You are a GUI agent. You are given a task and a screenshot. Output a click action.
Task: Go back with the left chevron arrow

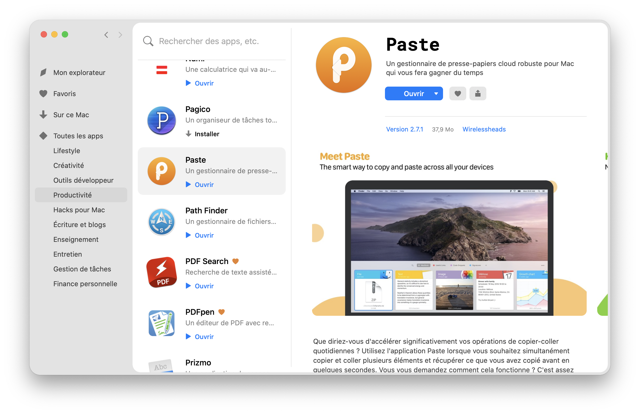click(106, 35)
